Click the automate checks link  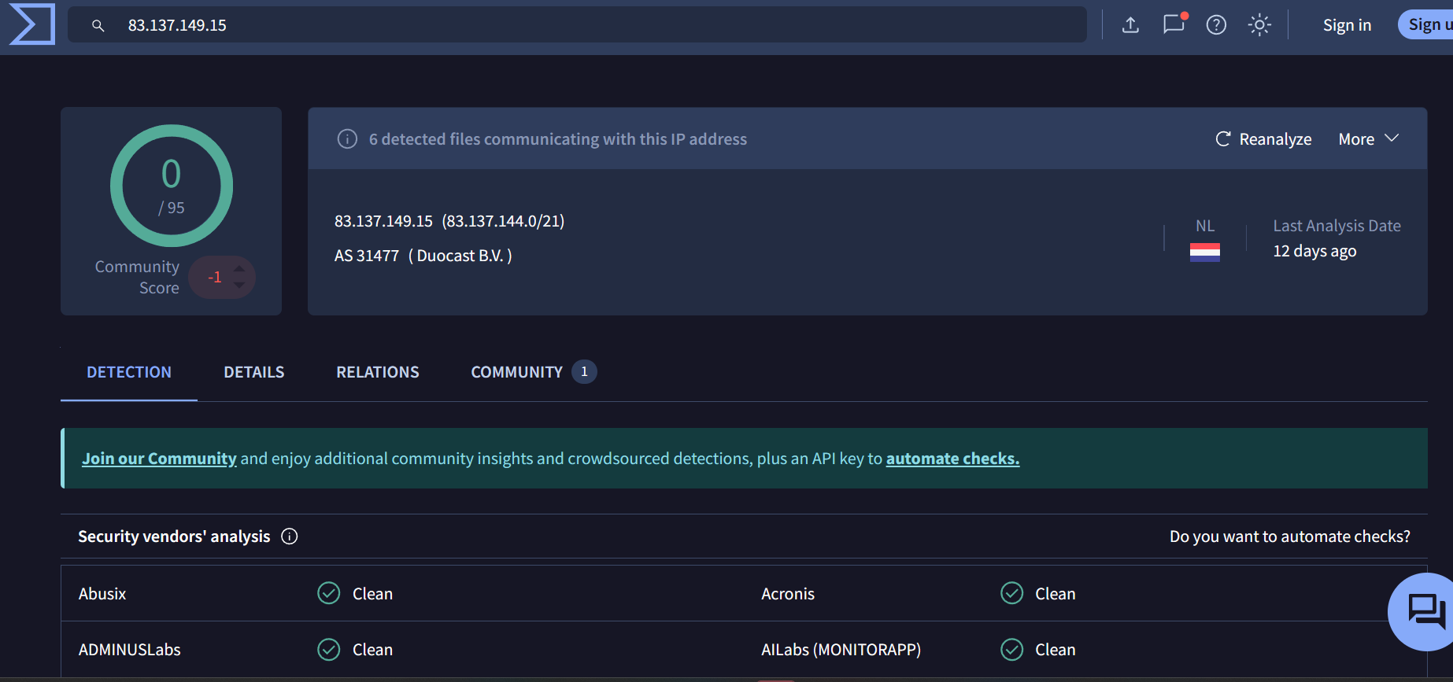click(952, 459)
